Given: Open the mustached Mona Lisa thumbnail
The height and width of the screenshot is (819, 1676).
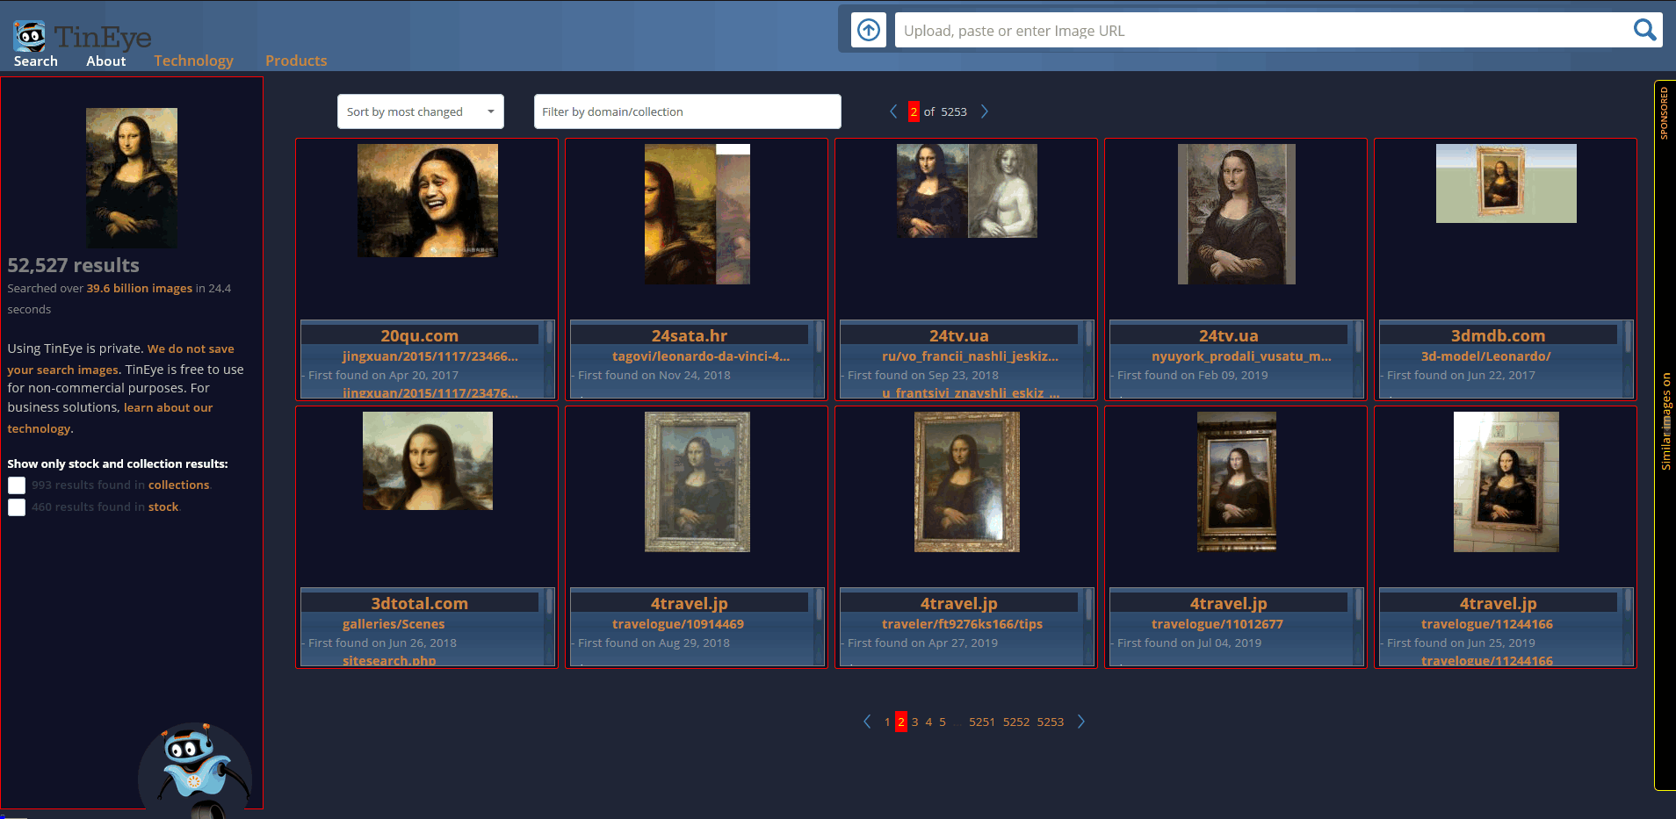Looking at the screenshot, I should click(1237, 214).
